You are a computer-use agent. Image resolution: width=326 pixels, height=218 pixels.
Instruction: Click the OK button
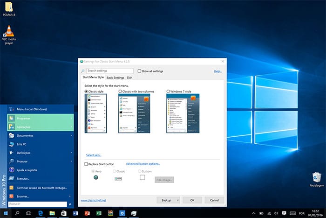[192, 200]
